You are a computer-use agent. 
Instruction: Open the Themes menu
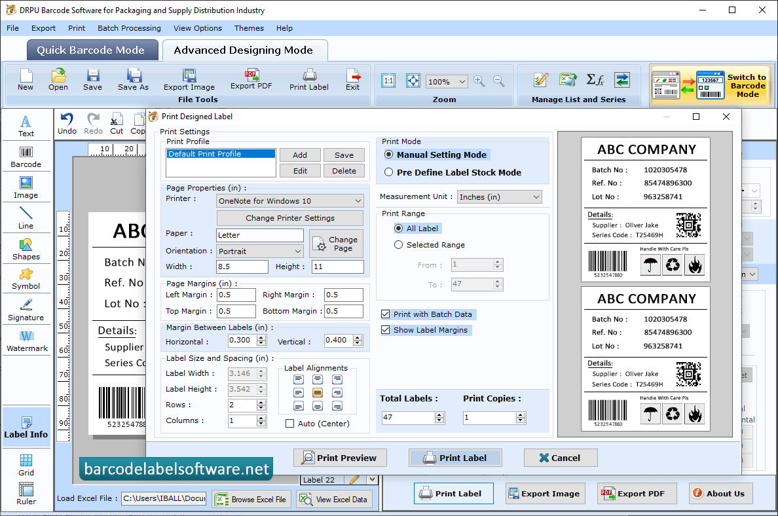(x=249, y=28)
